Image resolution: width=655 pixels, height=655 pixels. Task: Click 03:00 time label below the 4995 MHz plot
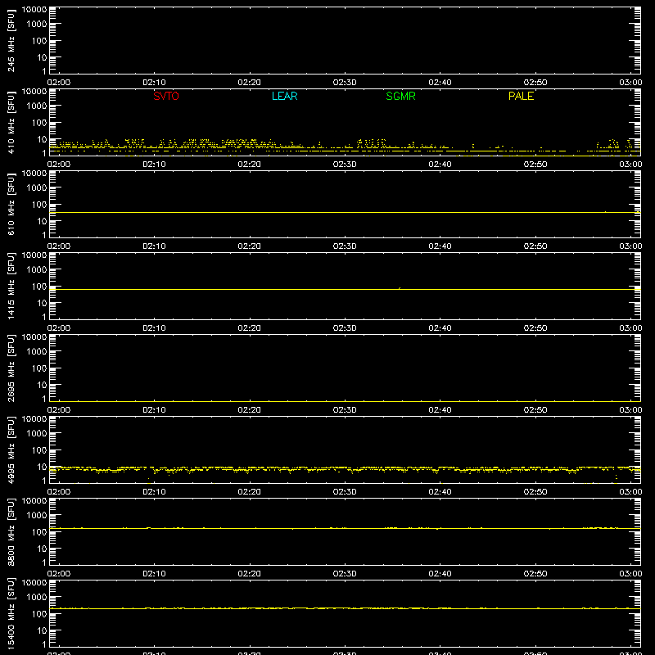tap(630, 492)
